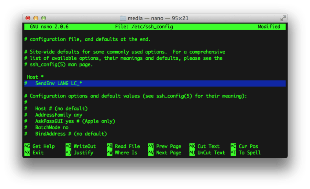
Task: Click the ^R Read File shortcut
Action: click(123, 146)
